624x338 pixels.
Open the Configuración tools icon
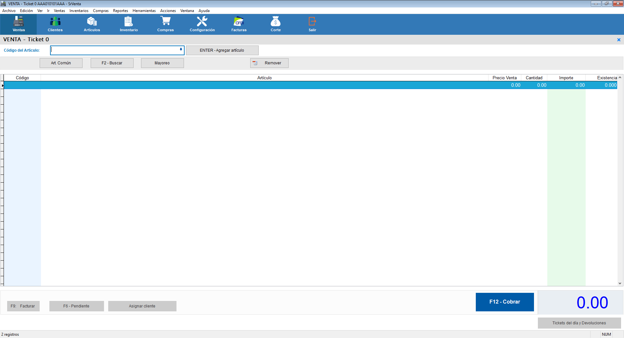coord(202,24)
